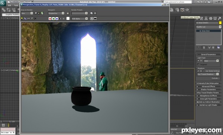Open the Area to Render dropdown
The height and width of the screenshot is (135, 223).
click(x=27, y=13)
